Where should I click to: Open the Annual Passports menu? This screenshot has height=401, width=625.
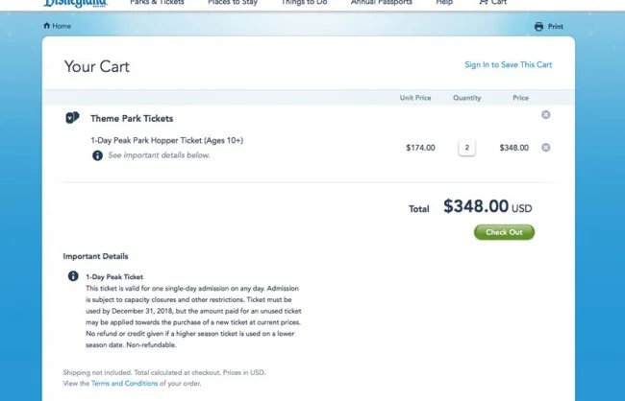tap(382, 2)
